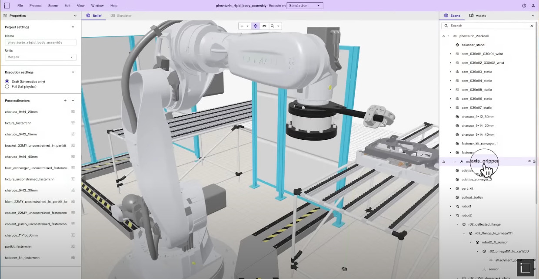Open the Units dropdown showing Meters
The image size is (539, 279).
coord(40,57)
